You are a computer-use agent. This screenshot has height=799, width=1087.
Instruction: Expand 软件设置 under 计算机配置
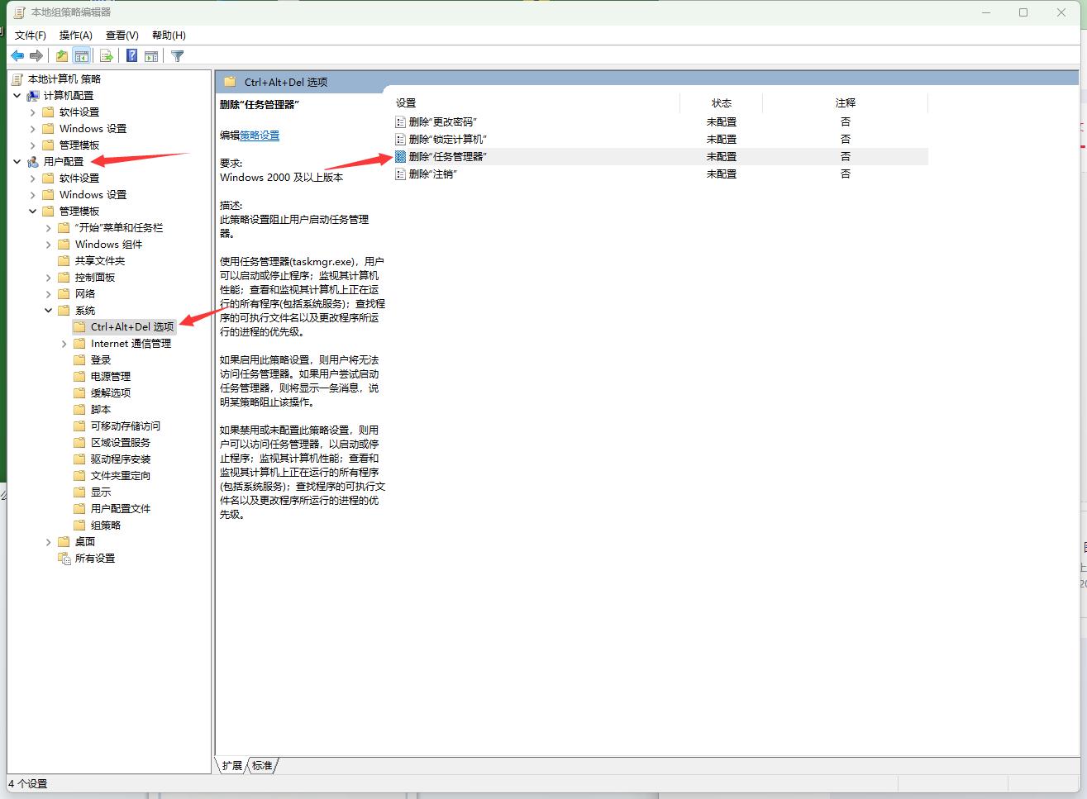[33, 112]
